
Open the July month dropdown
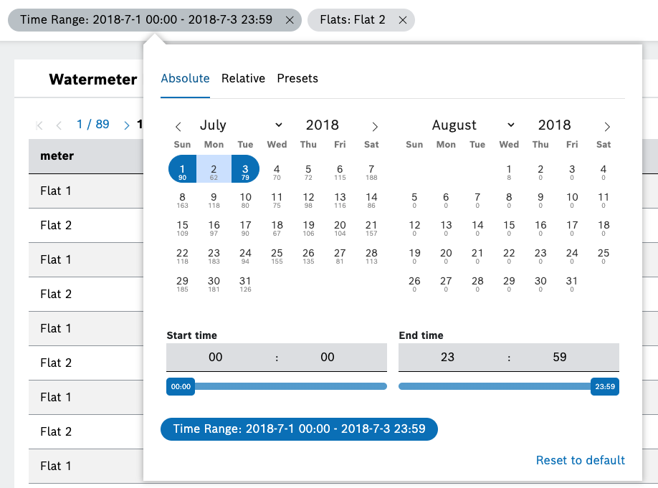(x=241, y=125)
